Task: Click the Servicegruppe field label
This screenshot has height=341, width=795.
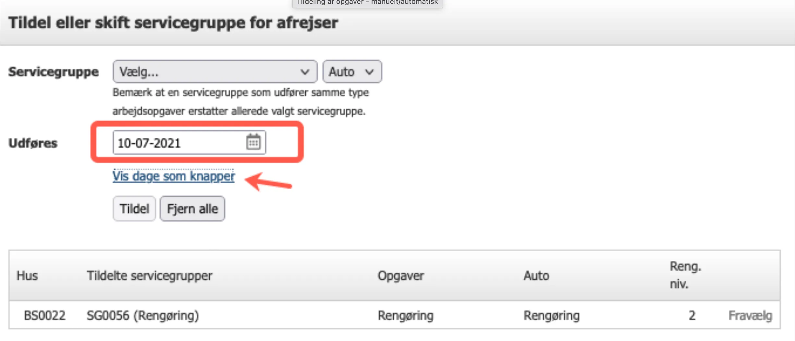Action: click(54, 72)
